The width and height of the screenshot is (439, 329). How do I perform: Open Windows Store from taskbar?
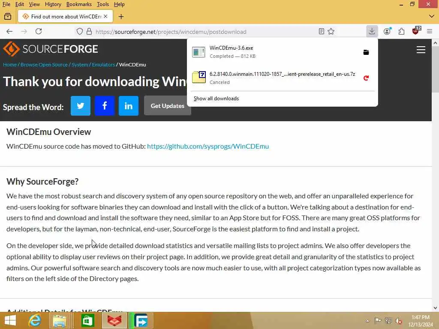click(x=87, y=320)
